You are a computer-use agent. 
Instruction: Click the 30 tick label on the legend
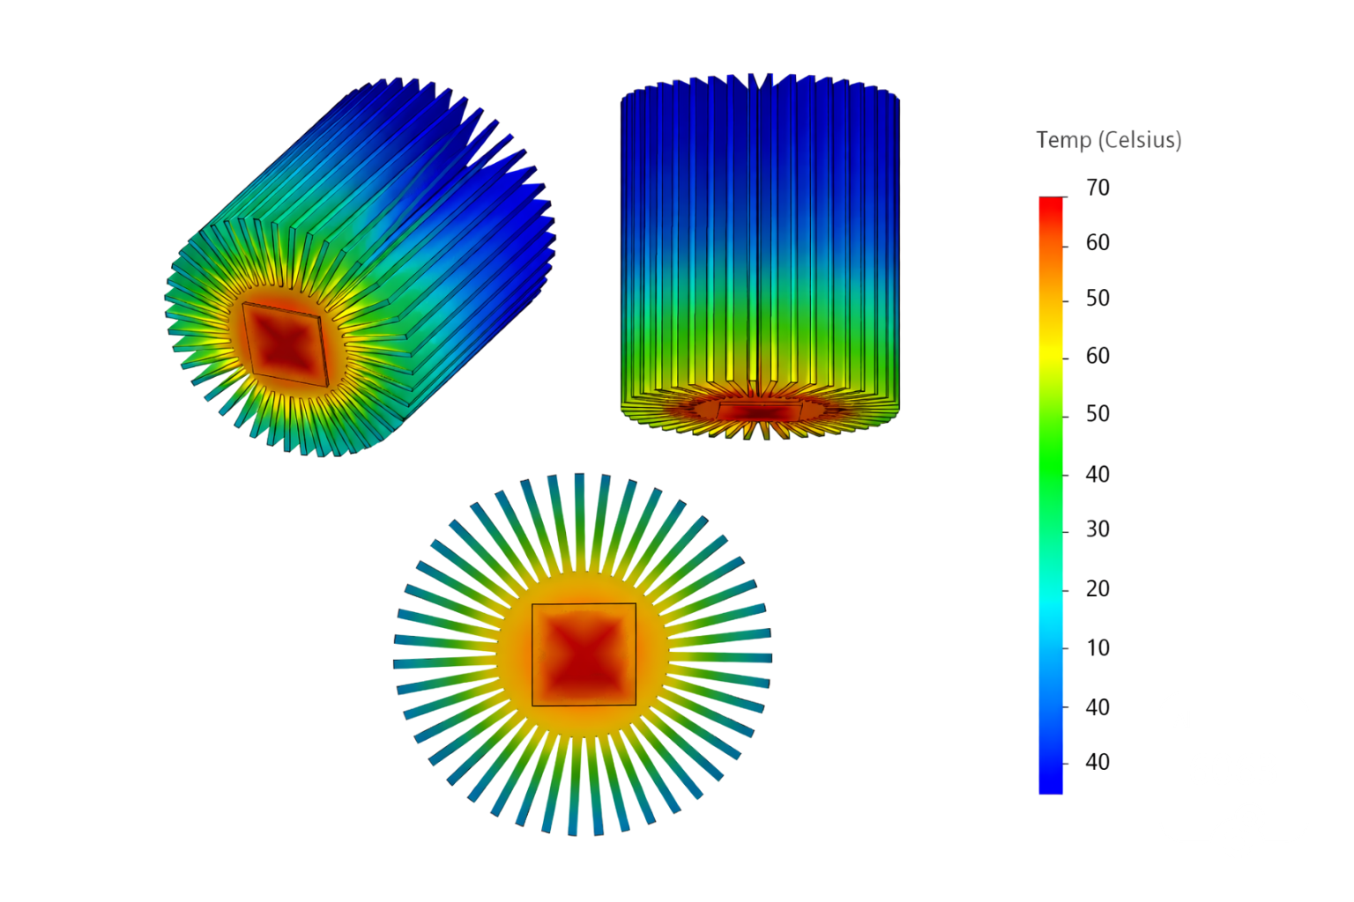[1097, 529]
